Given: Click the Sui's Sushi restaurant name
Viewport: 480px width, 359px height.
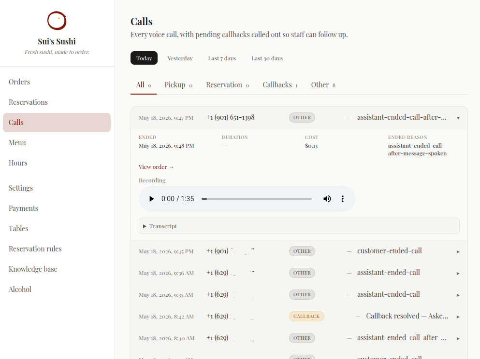Looking at the screenshot, I should tap(57, 41).
